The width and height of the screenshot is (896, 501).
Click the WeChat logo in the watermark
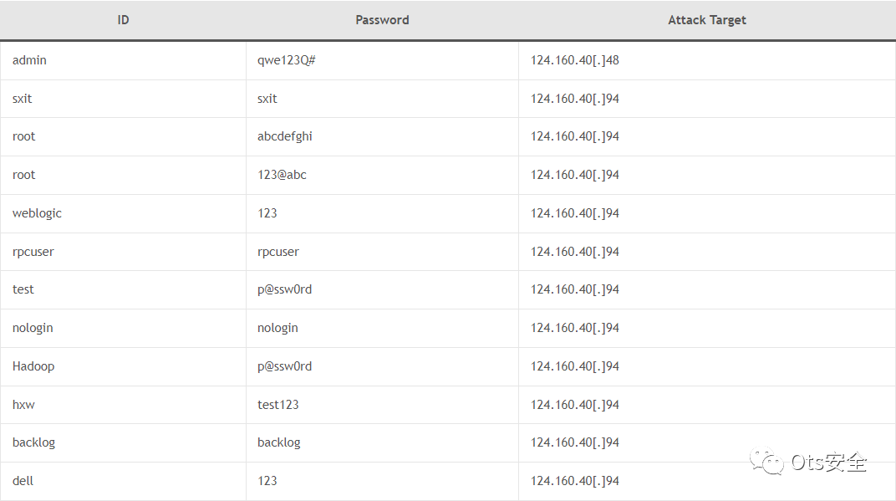(x=767, y=462)
